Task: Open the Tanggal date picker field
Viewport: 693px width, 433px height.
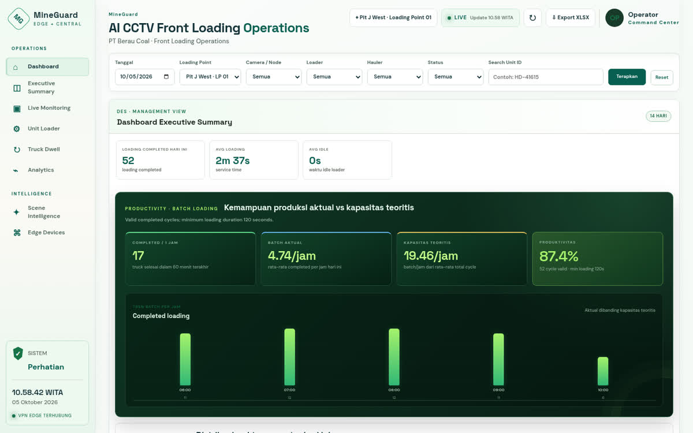Action: (x=145, y=77)
